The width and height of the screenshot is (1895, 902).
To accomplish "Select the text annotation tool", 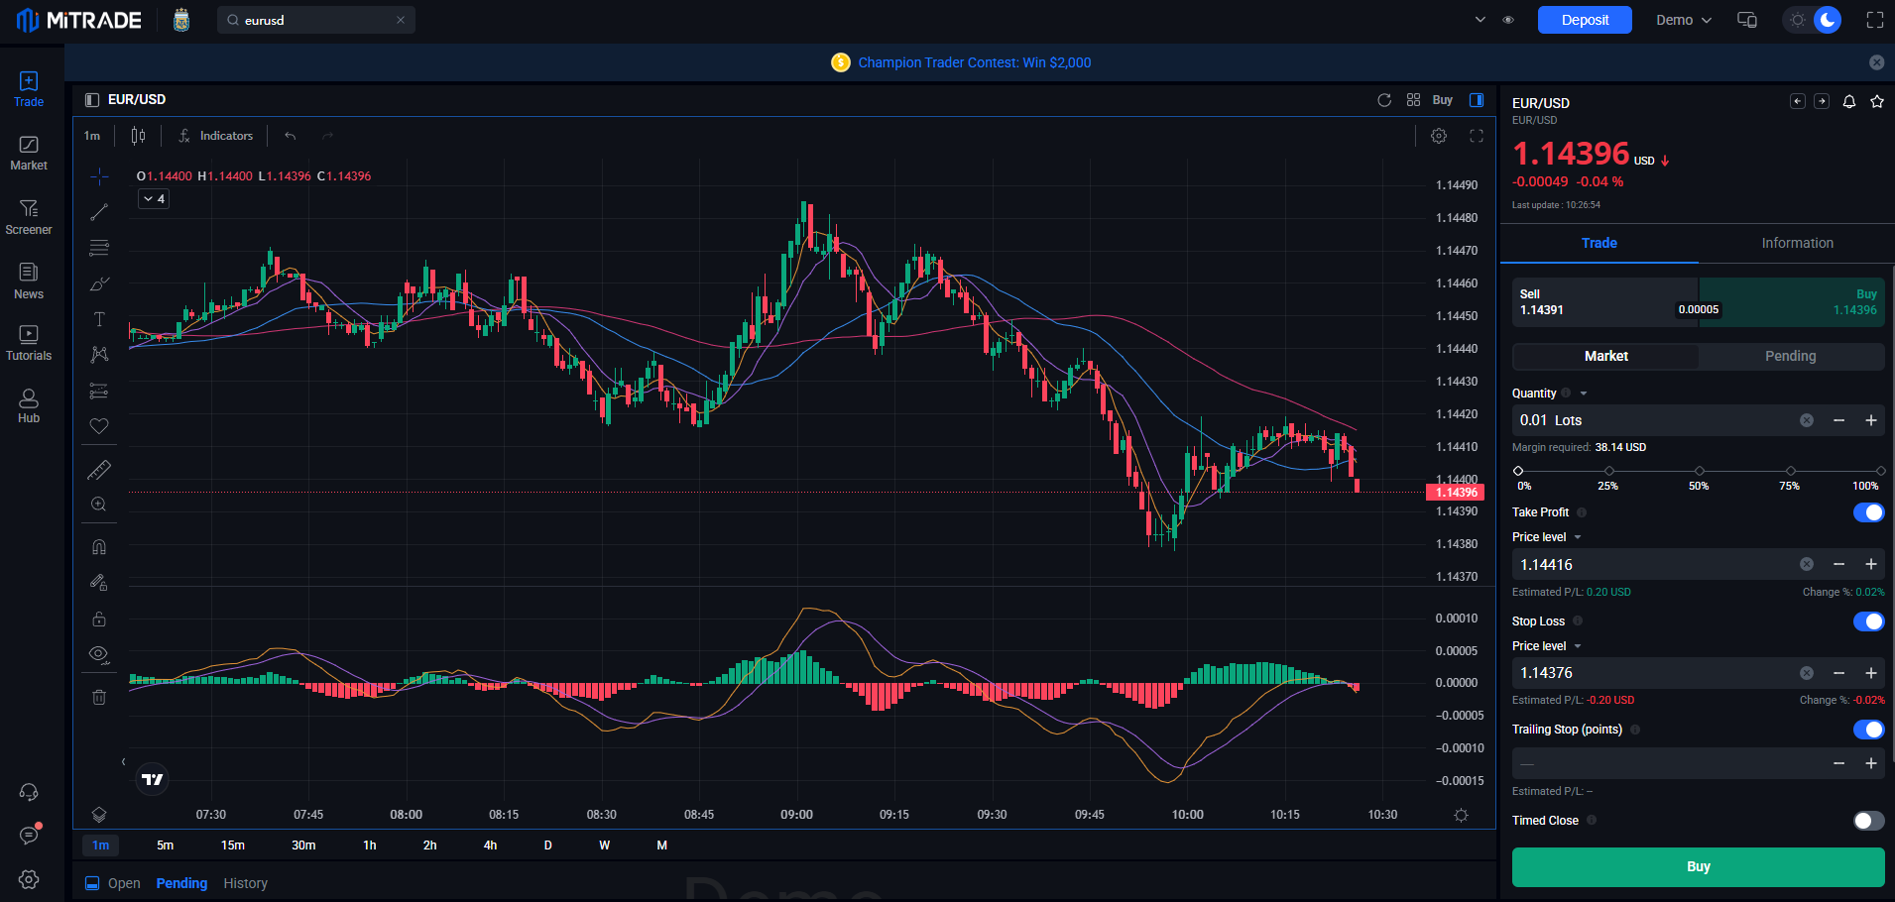I will coord(99,319).
